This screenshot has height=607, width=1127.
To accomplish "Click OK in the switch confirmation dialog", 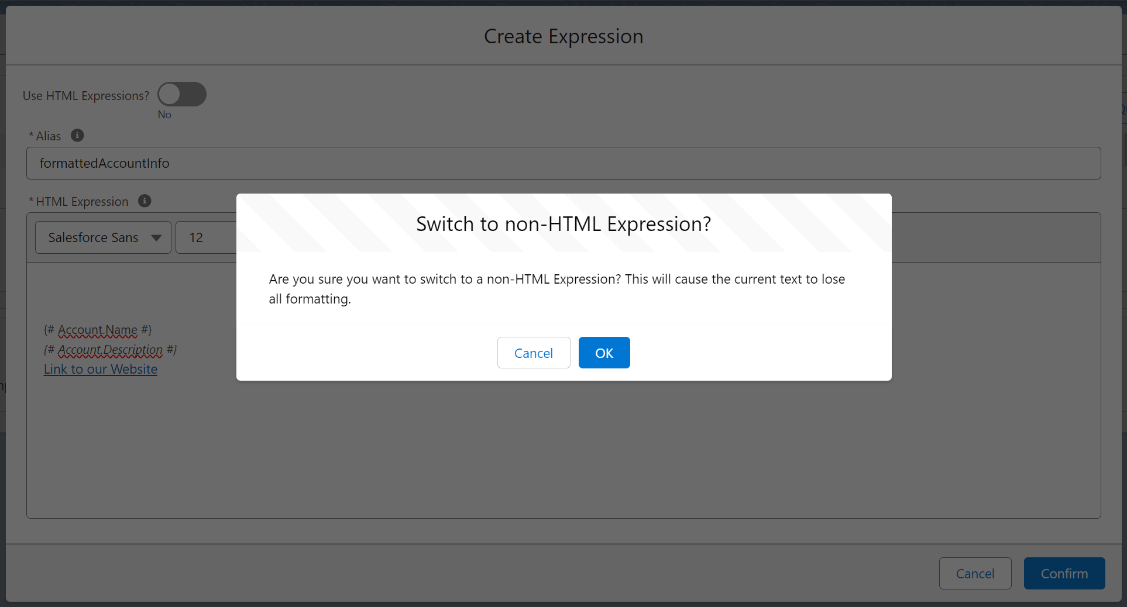I will 604,353.
